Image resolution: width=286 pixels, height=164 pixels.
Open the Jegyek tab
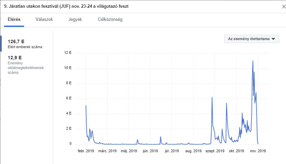(x=75, y=20)
